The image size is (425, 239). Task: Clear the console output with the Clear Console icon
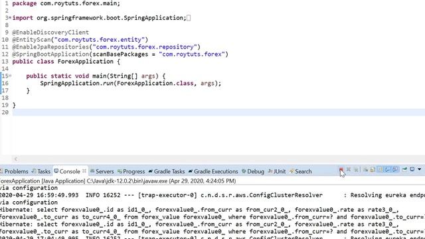click(365, 169)
